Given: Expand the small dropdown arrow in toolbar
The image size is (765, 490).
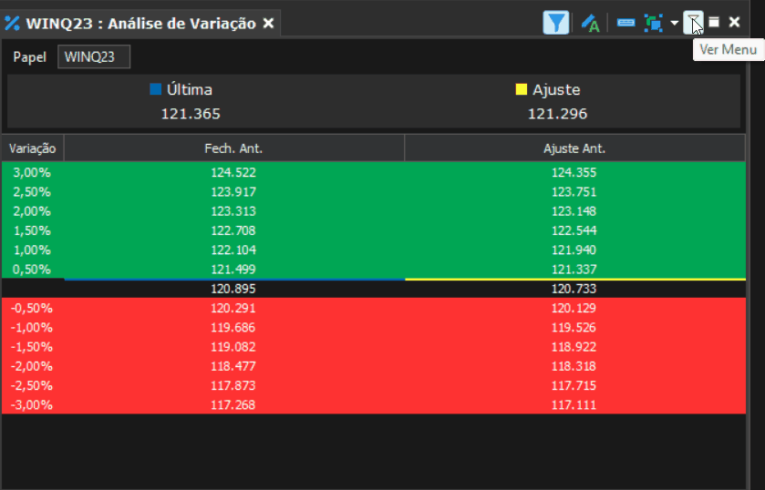Looking at the screenshot, I should pos(674,23).
